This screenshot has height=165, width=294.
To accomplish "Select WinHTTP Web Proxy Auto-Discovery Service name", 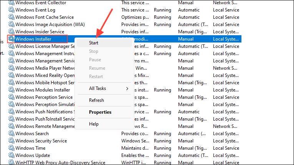I will [x=60, y=163].
